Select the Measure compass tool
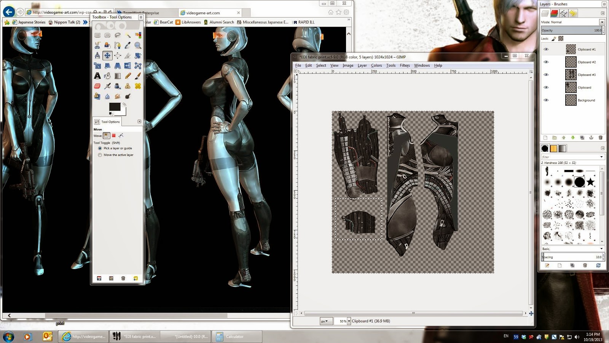This screenshot has width=609, height=343. (x=97, y=56)
